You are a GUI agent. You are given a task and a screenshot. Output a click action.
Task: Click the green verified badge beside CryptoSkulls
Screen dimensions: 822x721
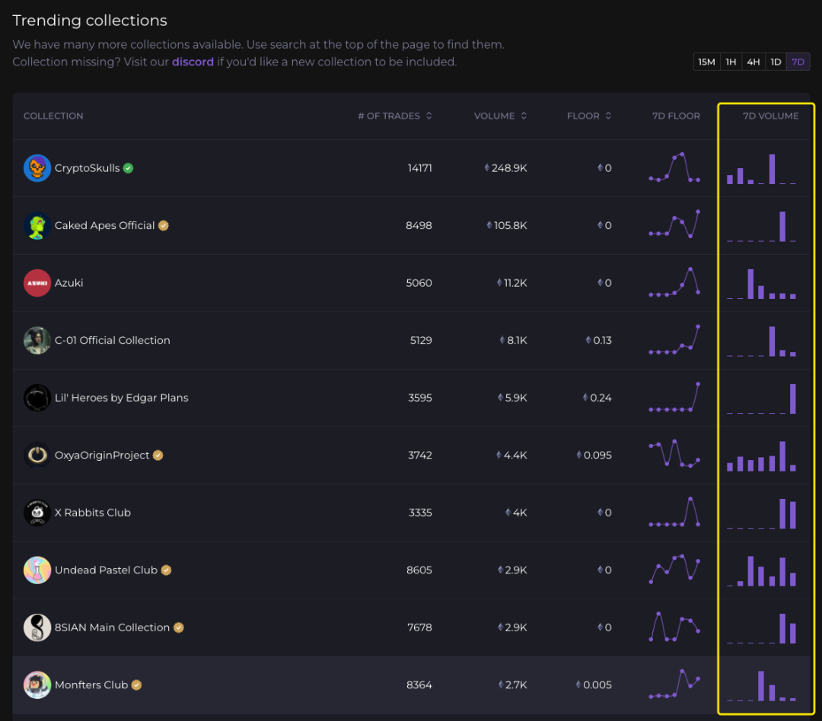(129, 168)
